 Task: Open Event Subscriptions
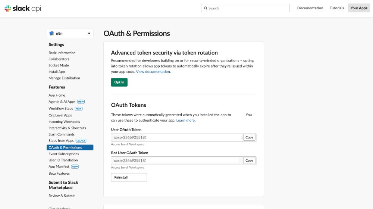pyautogui.click(x=63, y=154)
